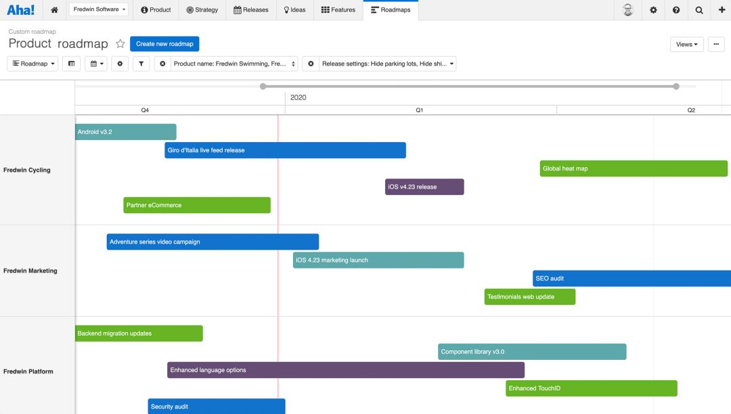Screen dimensions: 731x414
Task: Switch to the Releases tab
Action: 250,10
